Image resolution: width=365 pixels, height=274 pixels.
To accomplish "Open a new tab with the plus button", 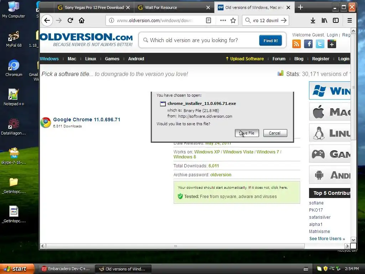I will 300,7.
